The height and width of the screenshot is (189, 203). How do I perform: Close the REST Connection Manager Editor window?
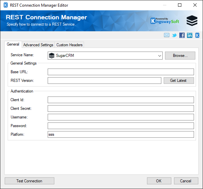195,5
